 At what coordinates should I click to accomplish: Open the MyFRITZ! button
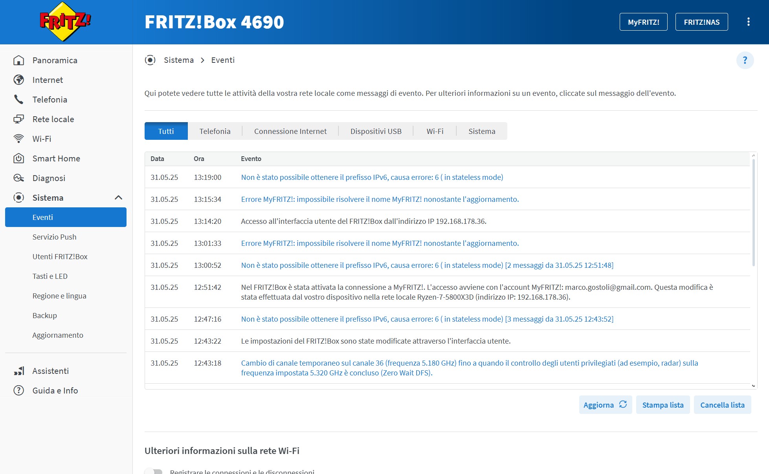643,22
